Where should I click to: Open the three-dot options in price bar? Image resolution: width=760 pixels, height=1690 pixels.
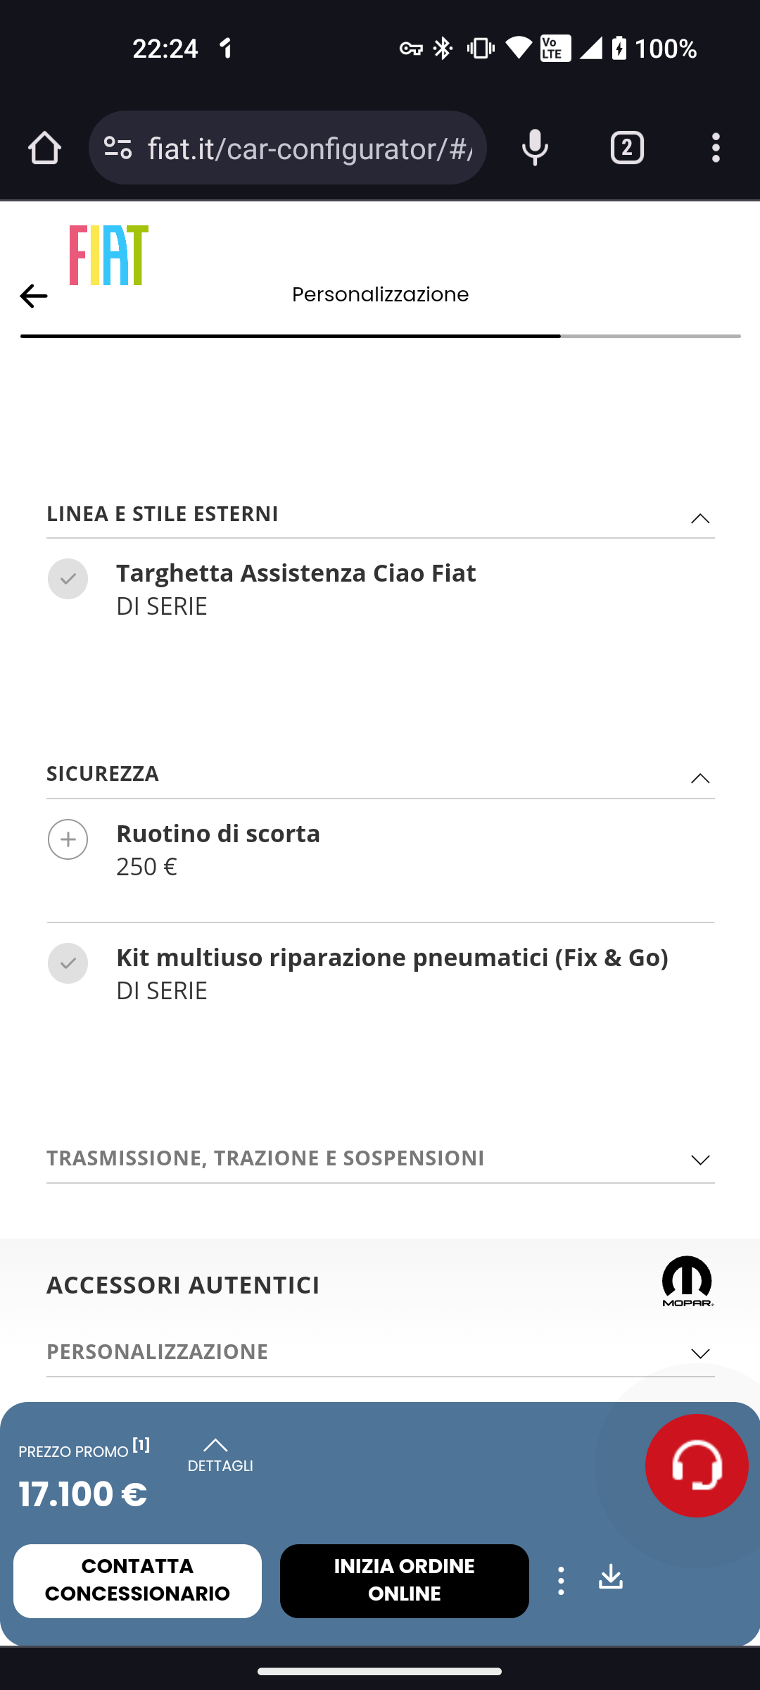pos(561,1581)
